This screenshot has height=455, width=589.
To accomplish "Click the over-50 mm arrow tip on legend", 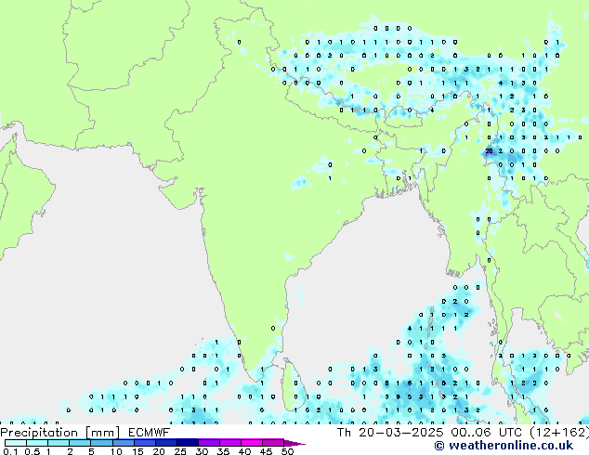I will 294,444.
